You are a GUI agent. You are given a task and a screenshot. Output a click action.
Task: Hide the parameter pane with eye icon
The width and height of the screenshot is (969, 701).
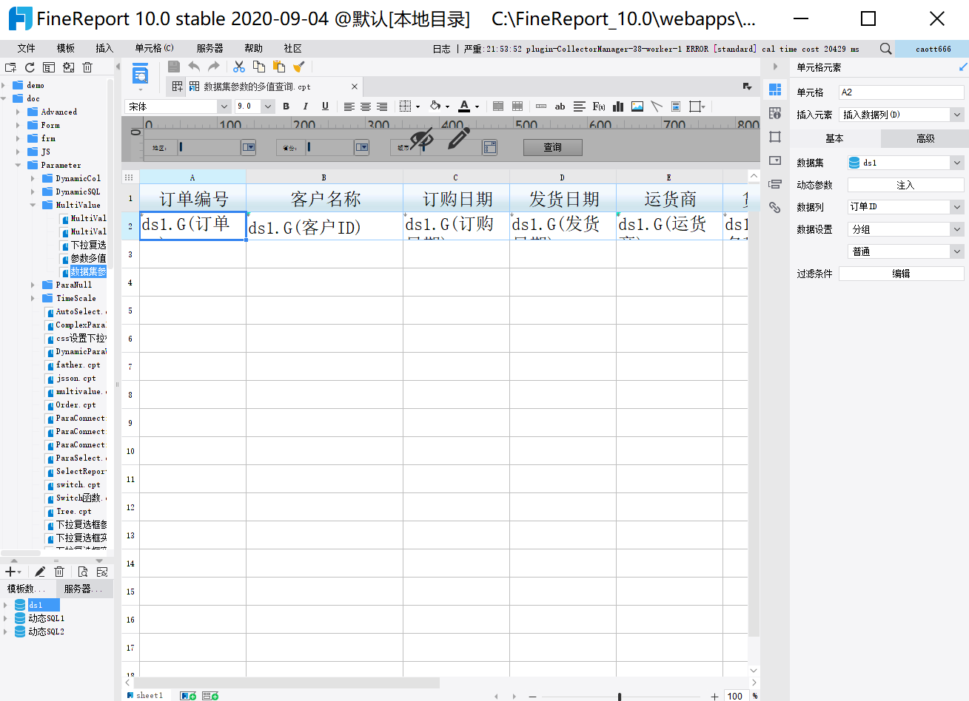pos(422,138)
